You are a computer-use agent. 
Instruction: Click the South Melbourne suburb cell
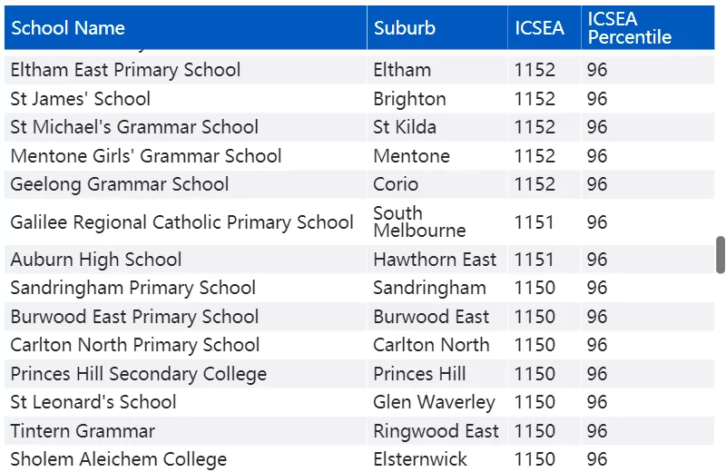419,221
